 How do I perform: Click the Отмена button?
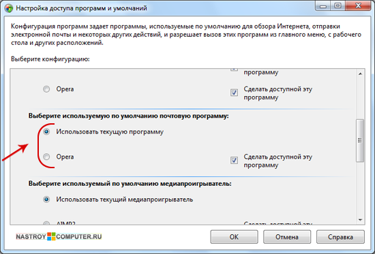coord(287,237)
